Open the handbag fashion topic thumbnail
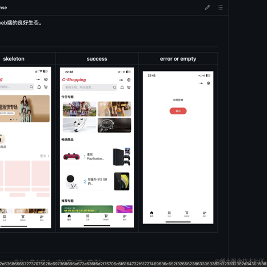This screenshot has width=267, height=267. pos(114,109)
